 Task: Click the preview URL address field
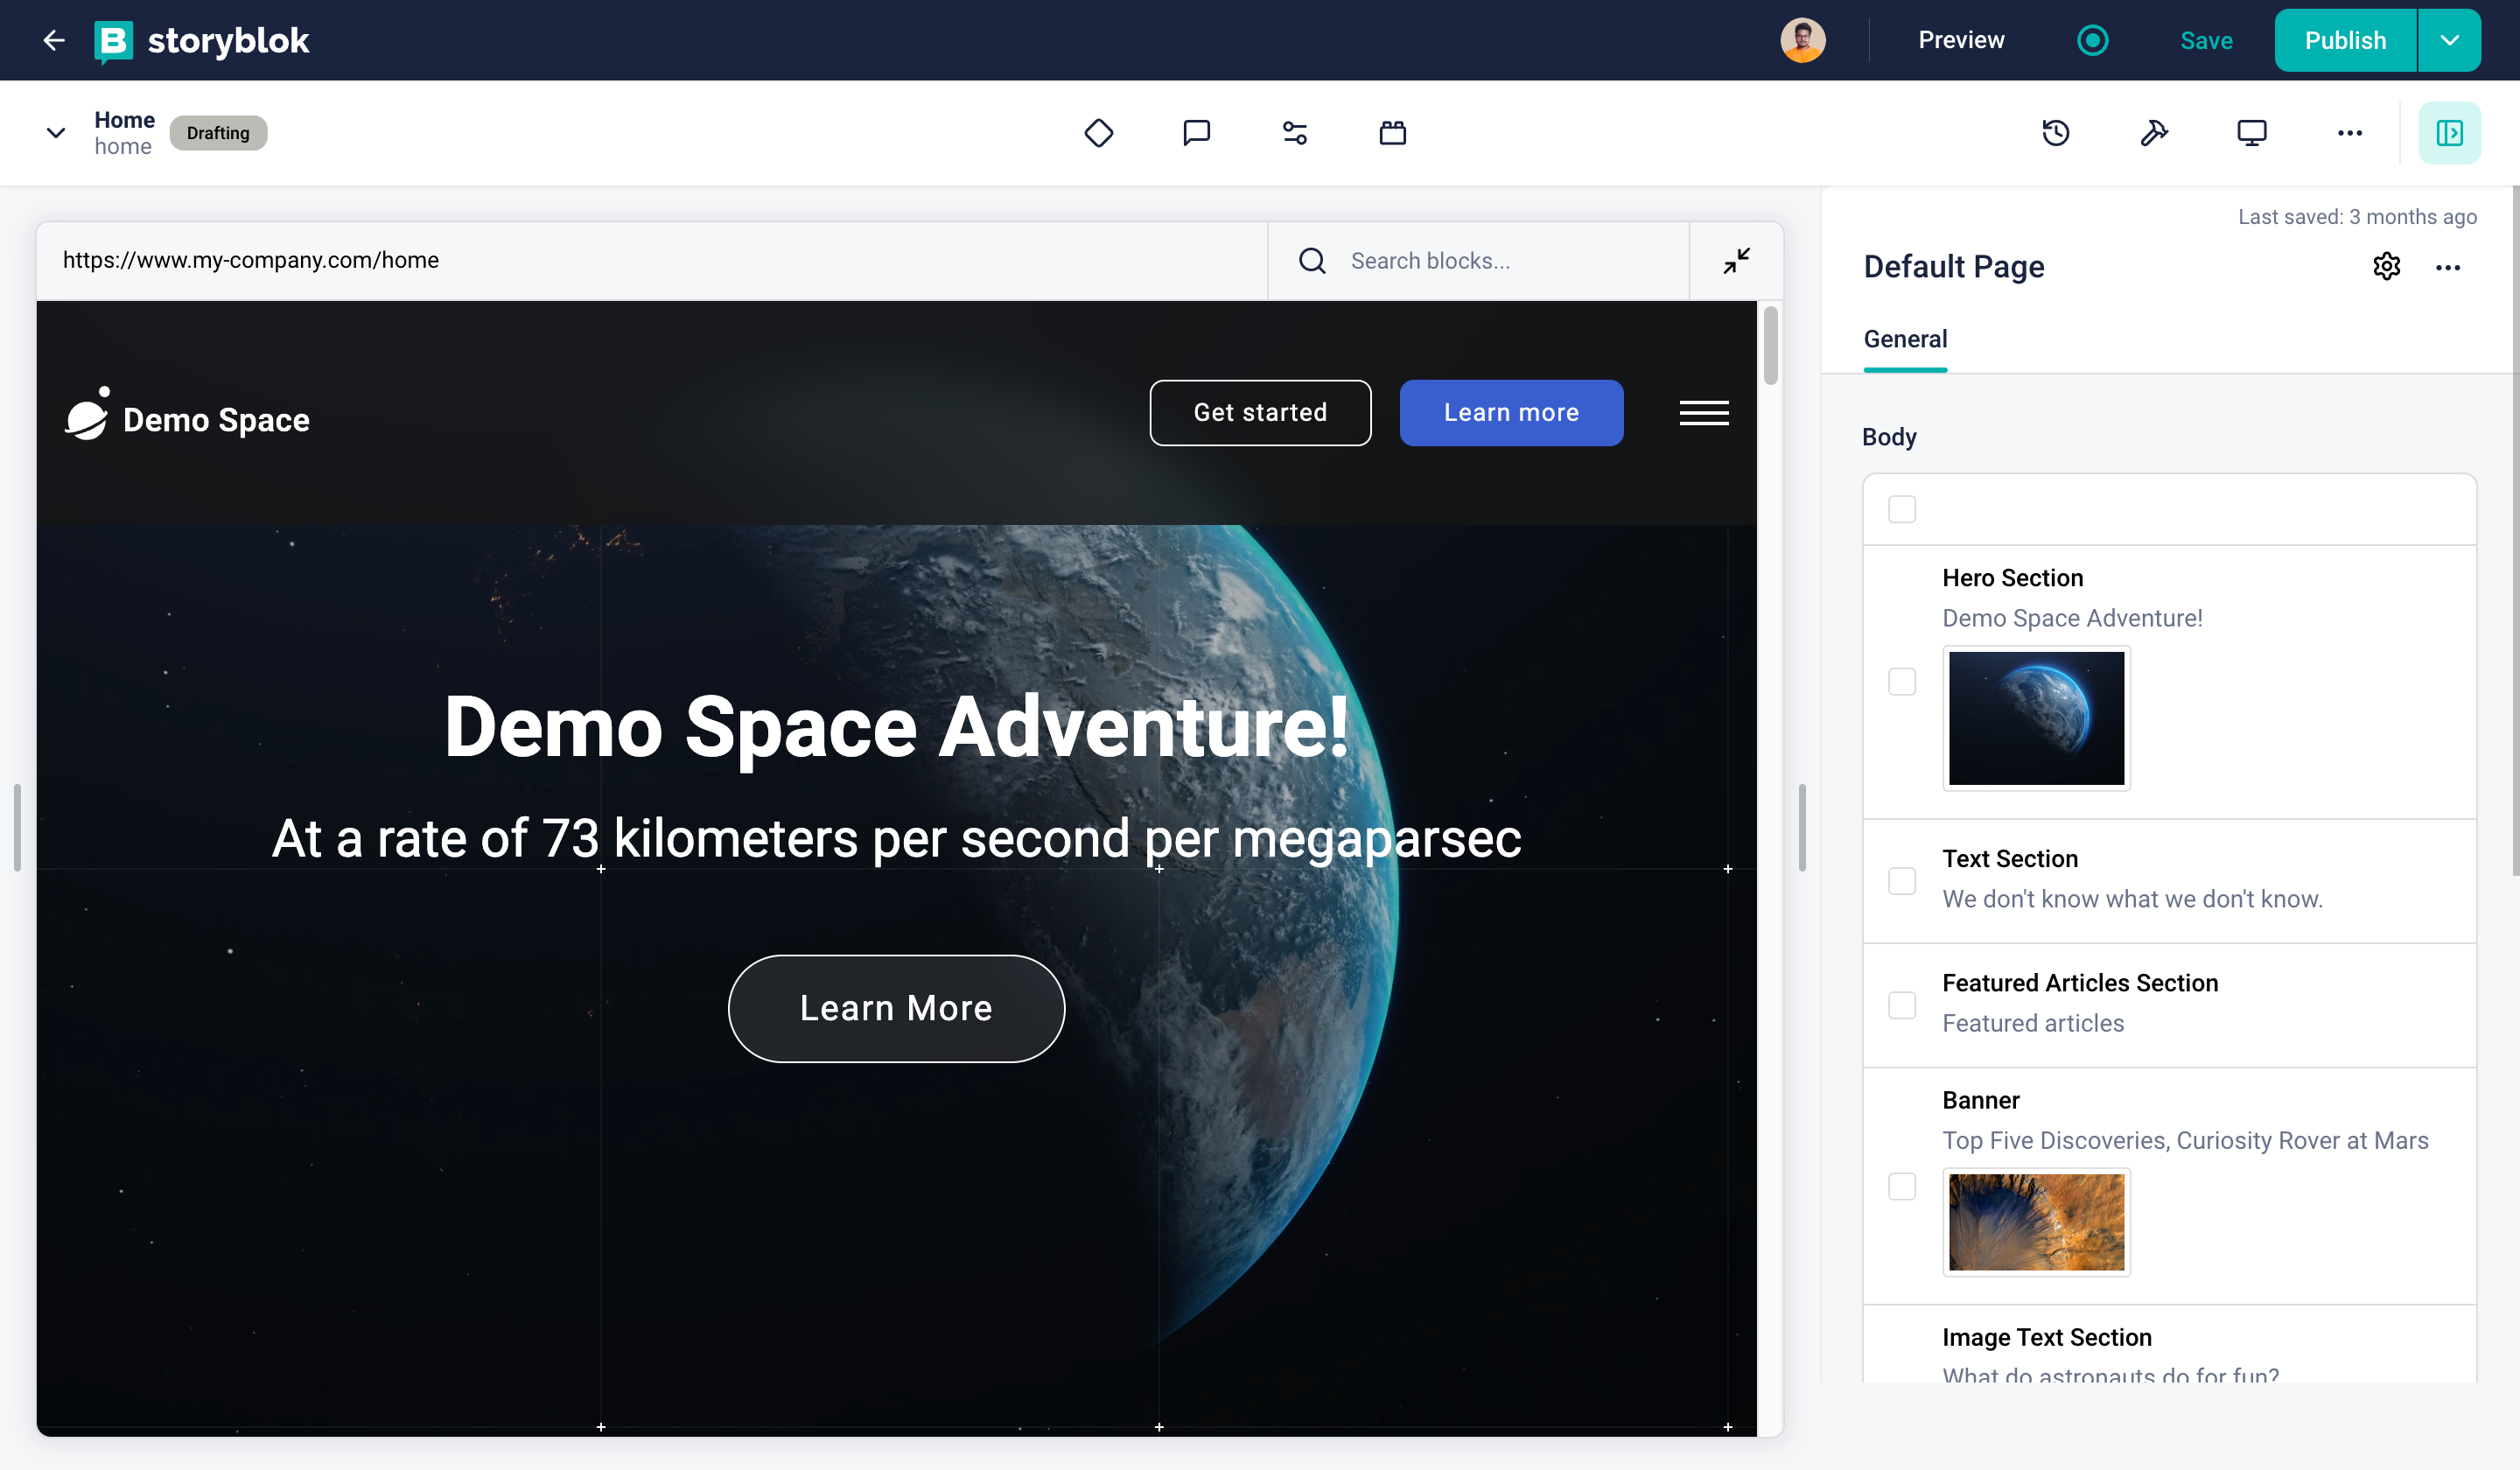(652, 261)
